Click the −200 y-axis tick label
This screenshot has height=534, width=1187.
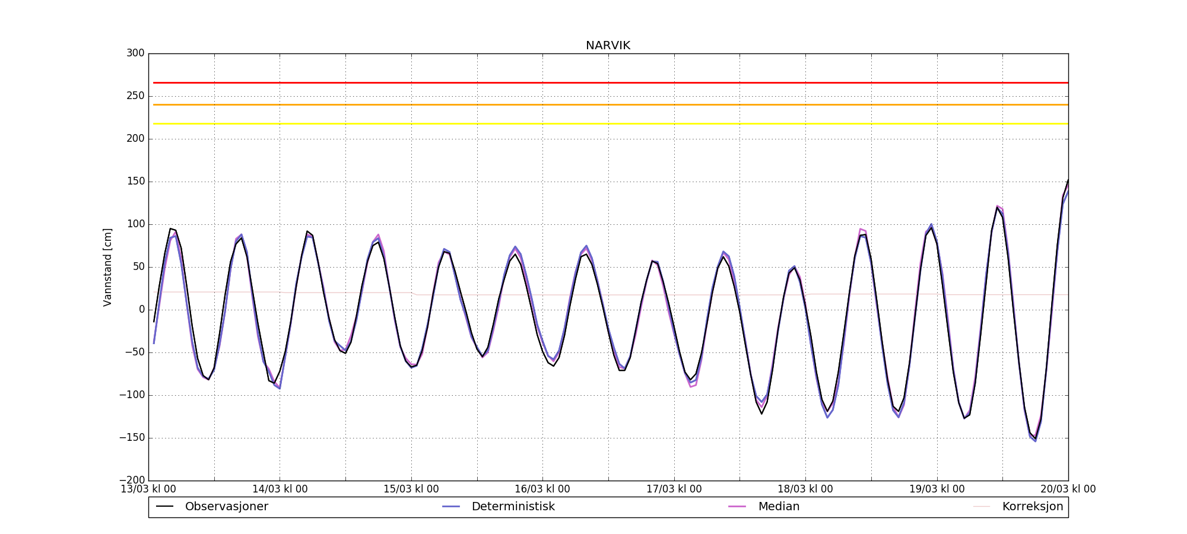[132, 480]
